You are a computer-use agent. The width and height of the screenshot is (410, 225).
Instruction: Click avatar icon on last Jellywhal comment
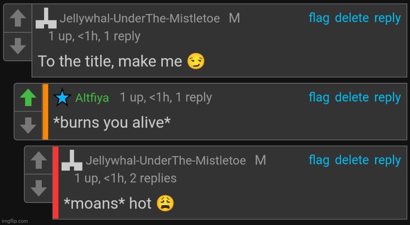coord(72,161)
